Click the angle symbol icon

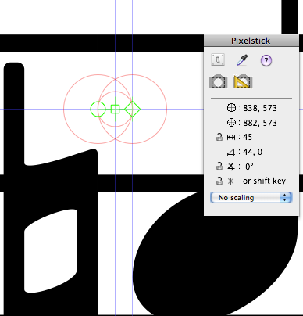coord(231,166)
